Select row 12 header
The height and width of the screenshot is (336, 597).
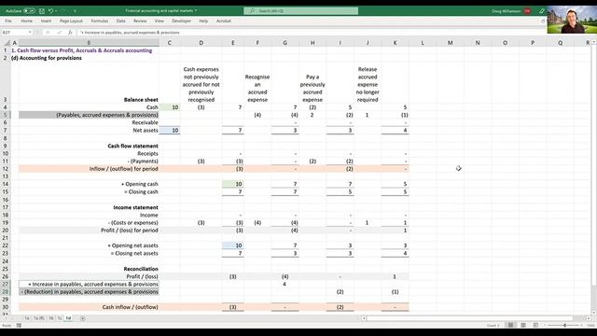pos(6,169)
